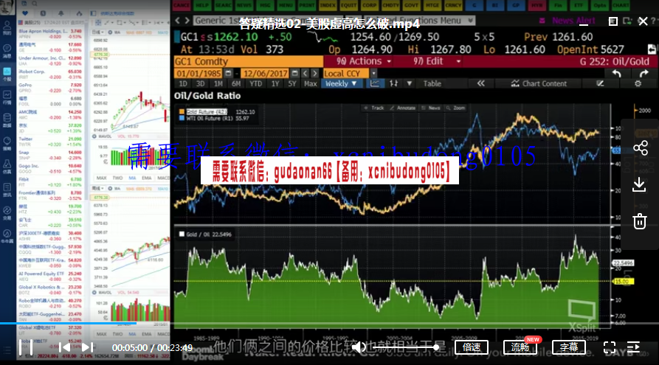The image size is (659, 365).
Task: Select the Twitter row in the watchlist
Action: [x=50, y=142]
